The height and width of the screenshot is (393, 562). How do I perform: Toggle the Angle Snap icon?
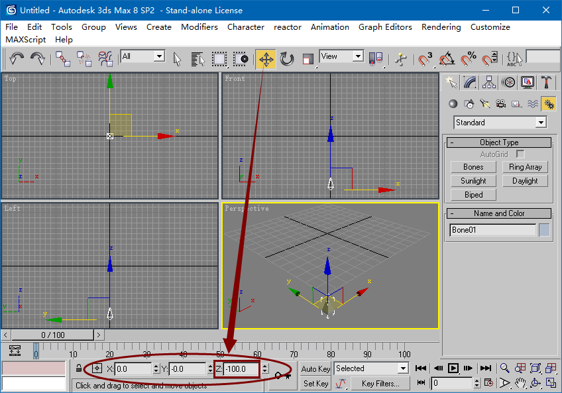447,59
